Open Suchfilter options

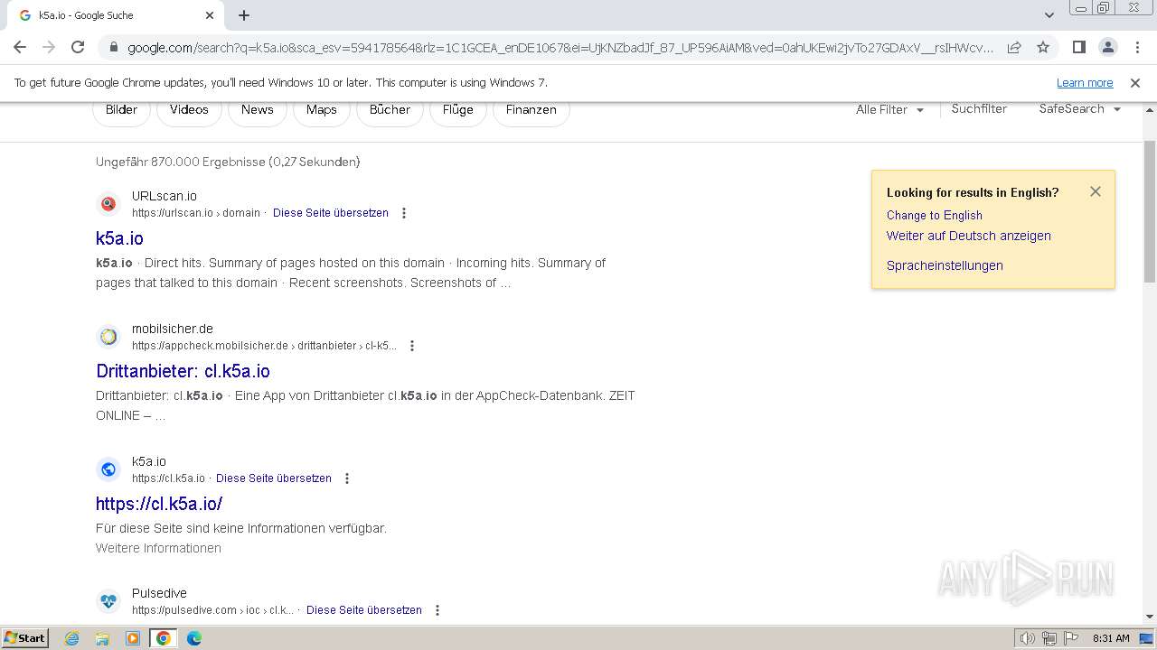point(979,108)
